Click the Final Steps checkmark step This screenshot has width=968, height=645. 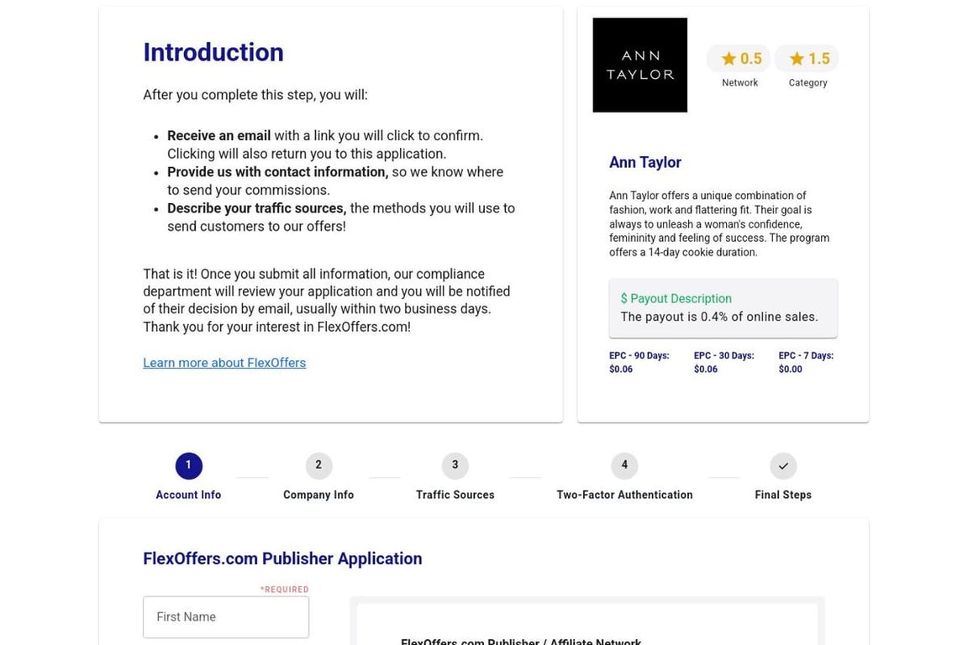[x=783, y=476]
